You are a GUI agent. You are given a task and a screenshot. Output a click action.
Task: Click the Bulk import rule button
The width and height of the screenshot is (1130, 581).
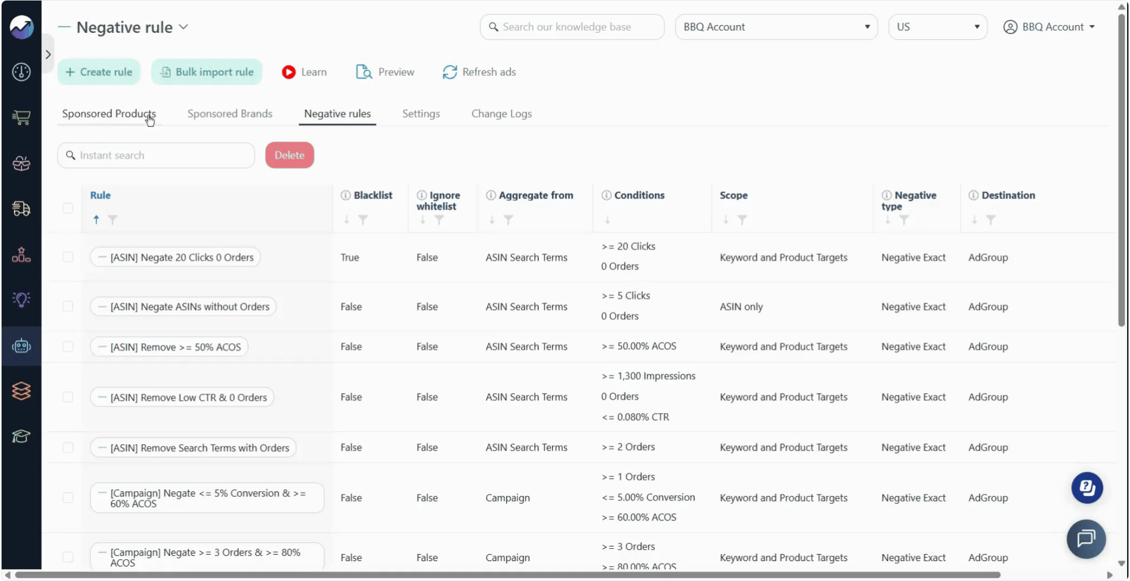(x=207, y=72)
